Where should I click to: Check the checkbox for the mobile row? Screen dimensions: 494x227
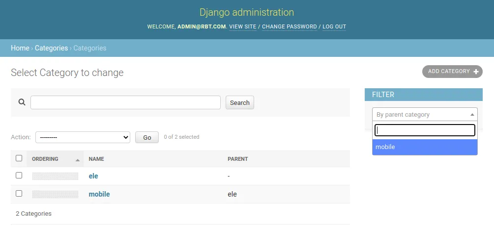[19, 193]
